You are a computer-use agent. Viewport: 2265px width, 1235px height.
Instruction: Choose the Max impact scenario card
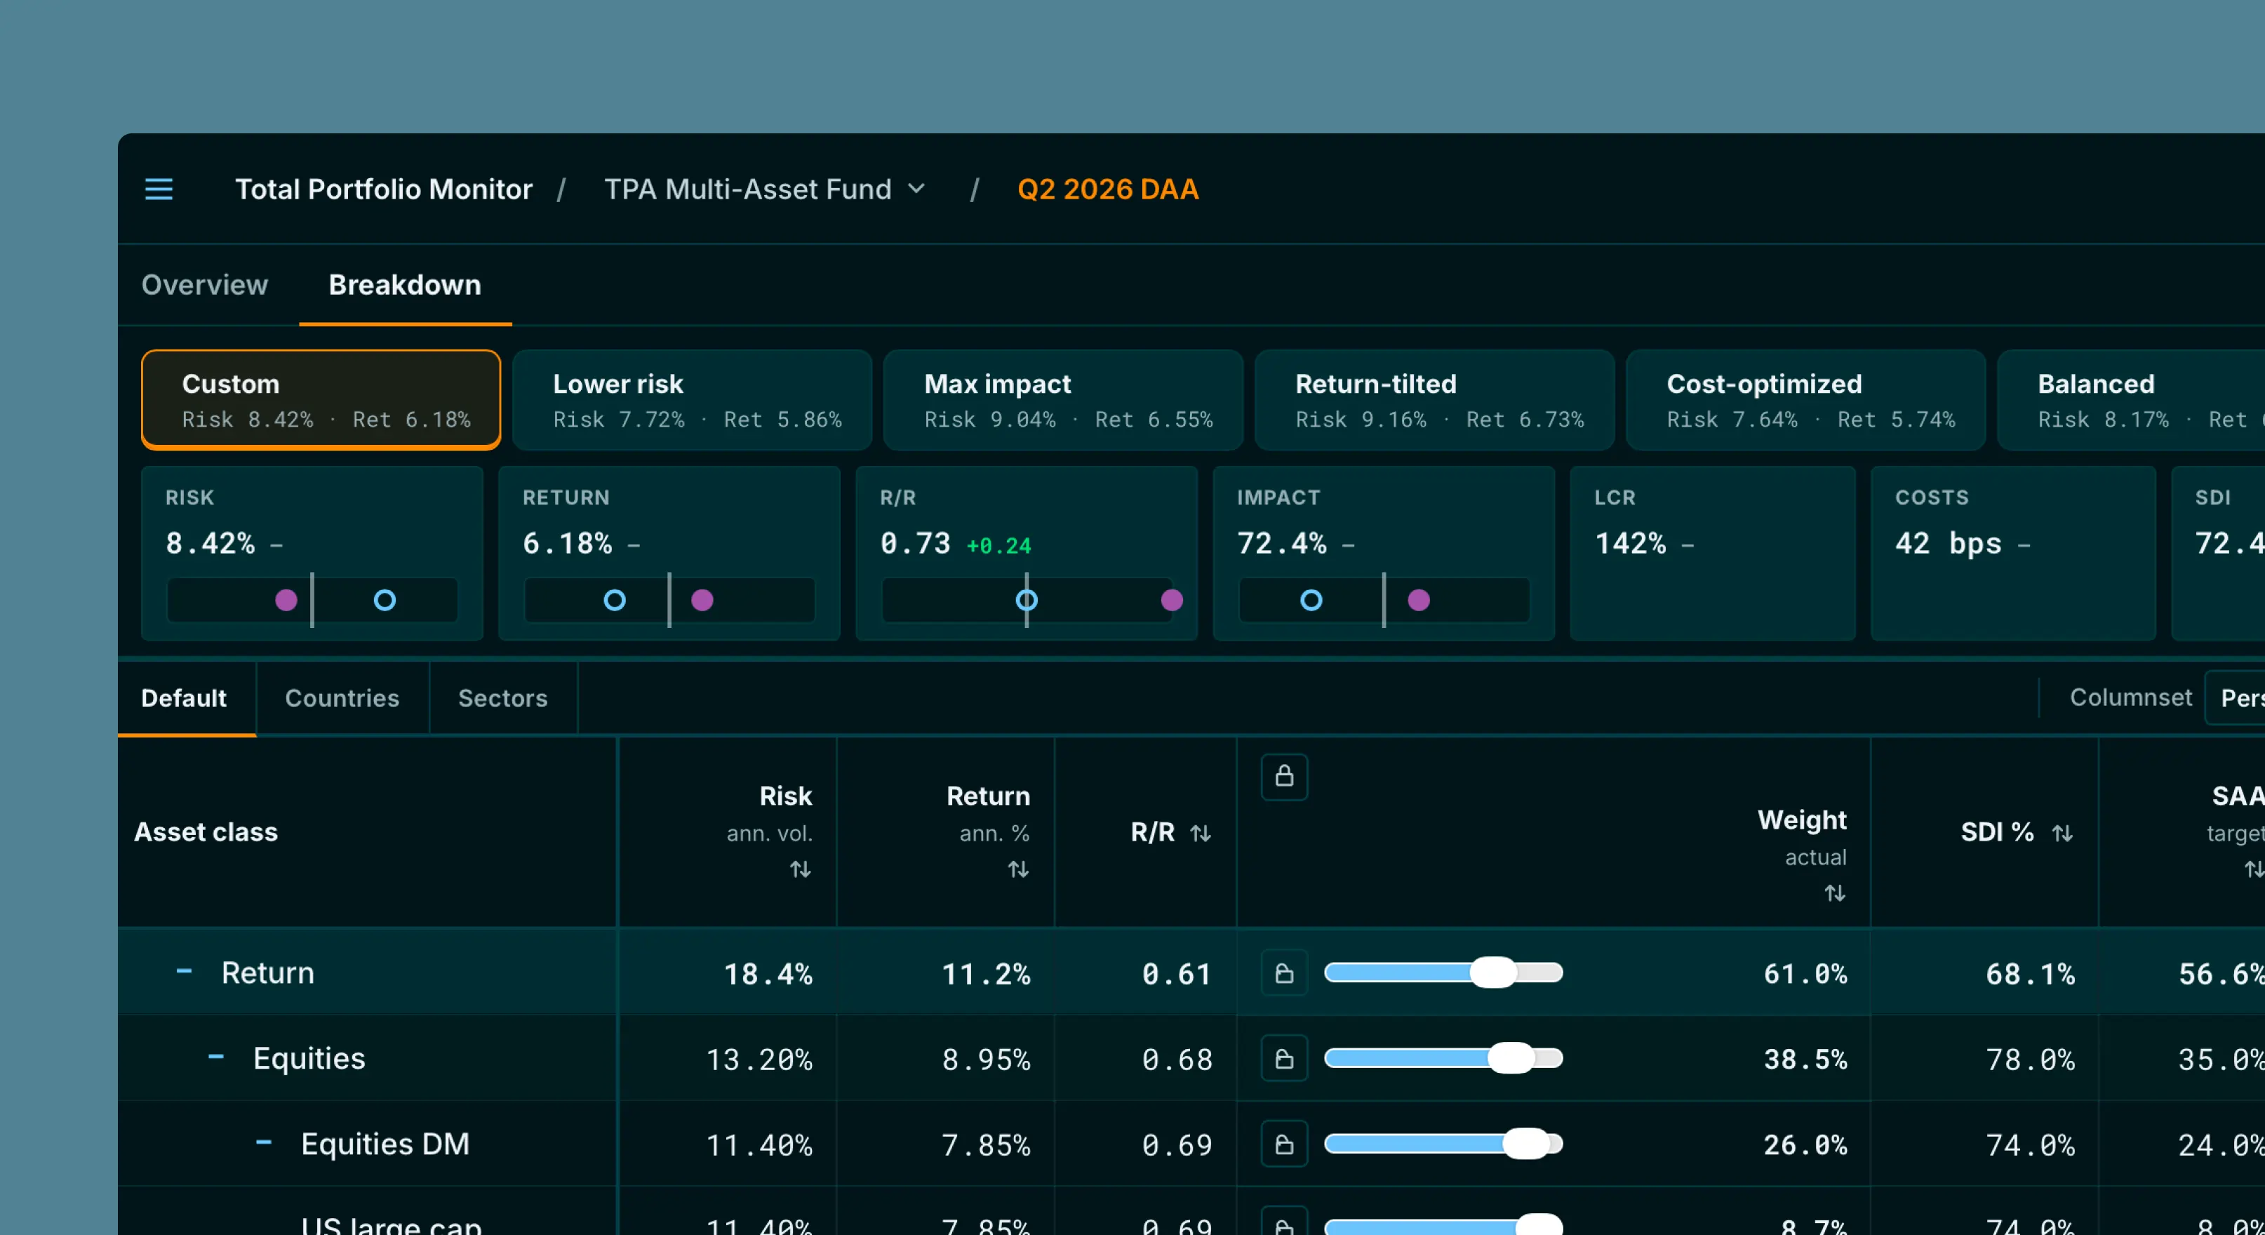pos(1063,400)
